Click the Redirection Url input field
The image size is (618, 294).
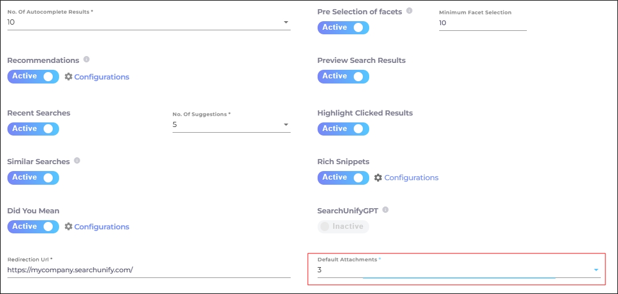(148, 270)
